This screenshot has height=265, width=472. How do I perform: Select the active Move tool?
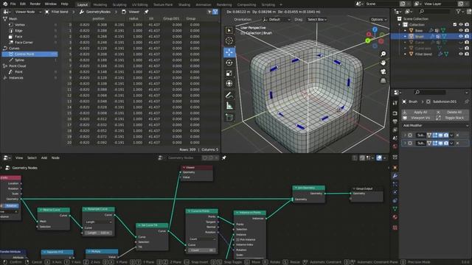pos(229,52)
